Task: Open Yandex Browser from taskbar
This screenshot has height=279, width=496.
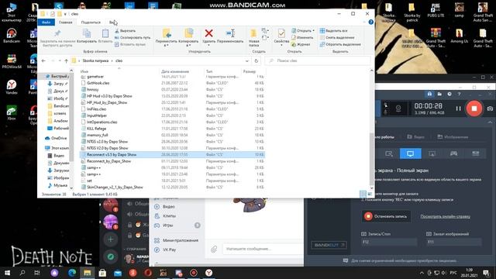Action: [208, 273]
